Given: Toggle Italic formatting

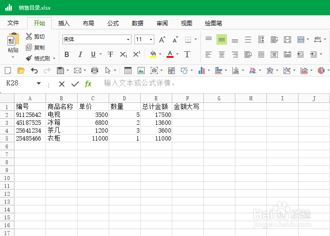Looking at the screenshot, I should [x=80, y=54].
